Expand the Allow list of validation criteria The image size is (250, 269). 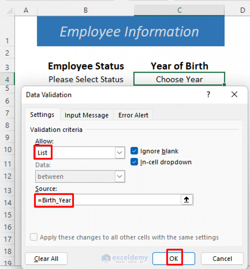coord(120,152)
